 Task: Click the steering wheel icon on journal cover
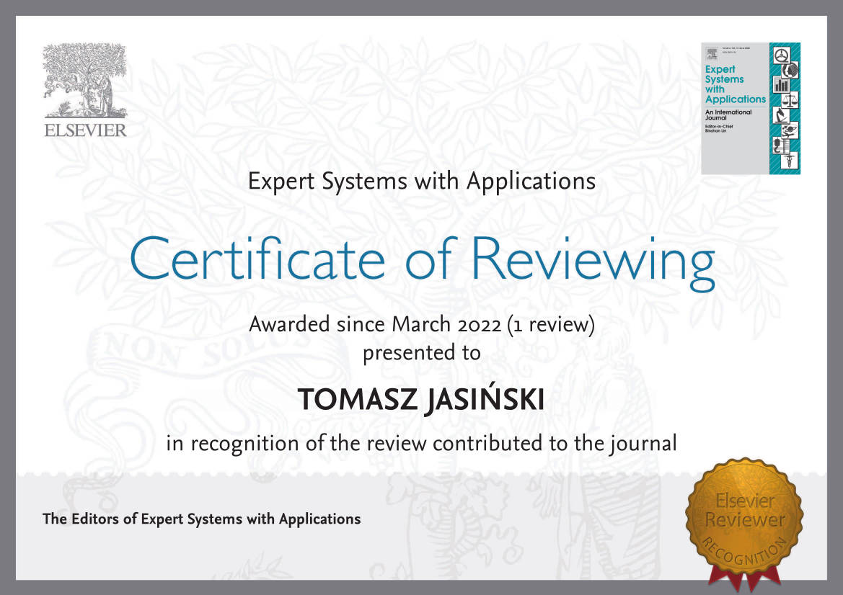tap(782, 54)
